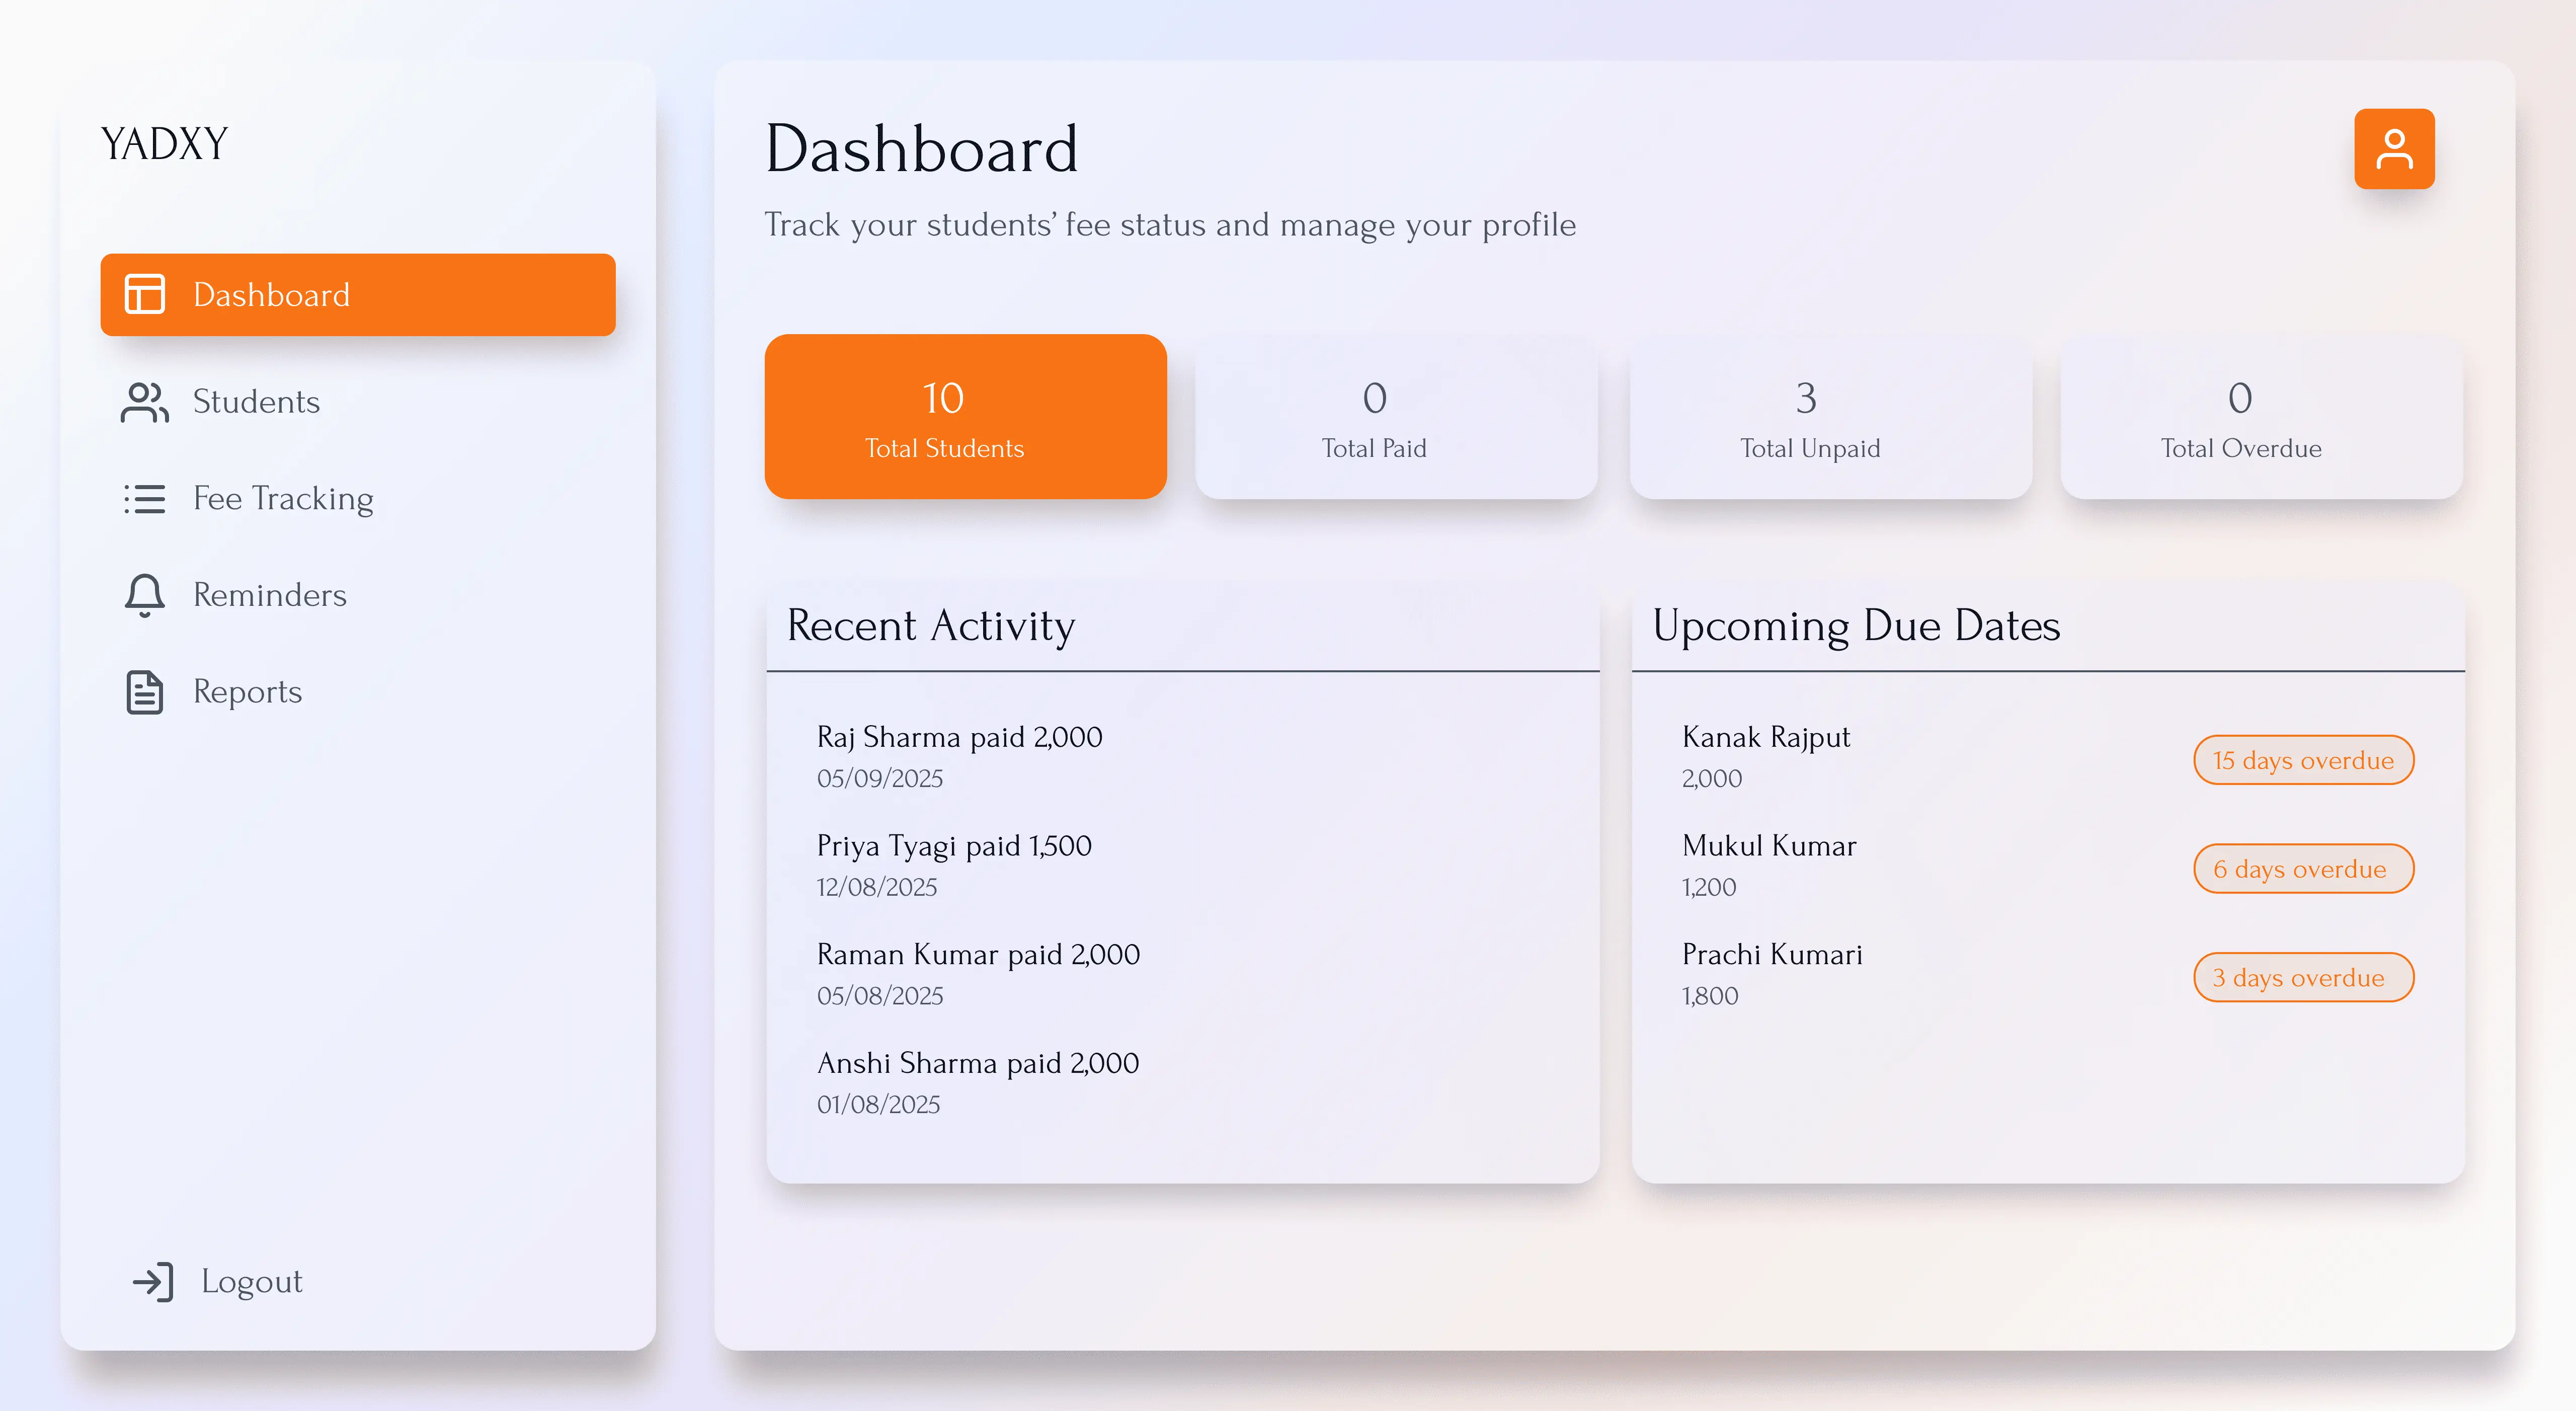The height and width of the screenshot is (1411, 2576).
Task: Select the Total Students stat card
Action: pyautogui.click(x=965, y=417)
